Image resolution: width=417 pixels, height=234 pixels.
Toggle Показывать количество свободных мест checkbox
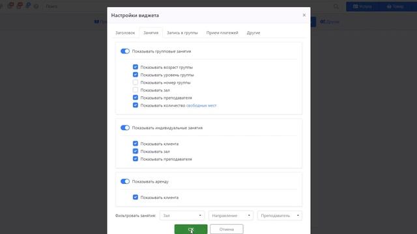(136, 105)
